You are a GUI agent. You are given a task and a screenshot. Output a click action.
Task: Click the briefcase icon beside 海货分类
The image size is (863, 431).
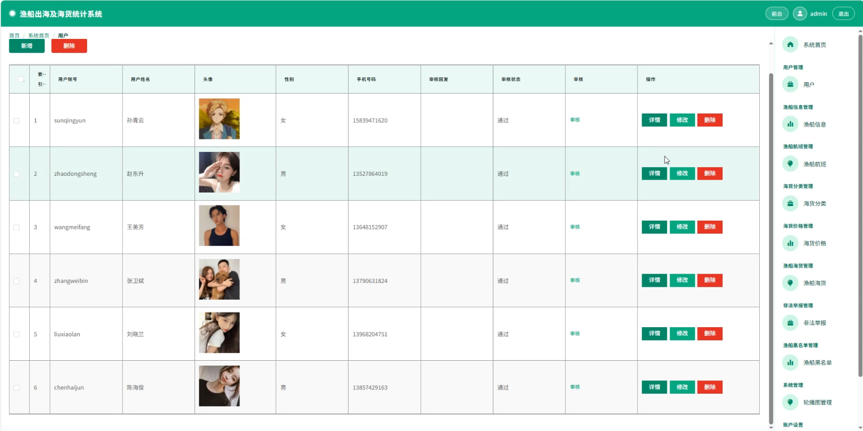point(790,203)
